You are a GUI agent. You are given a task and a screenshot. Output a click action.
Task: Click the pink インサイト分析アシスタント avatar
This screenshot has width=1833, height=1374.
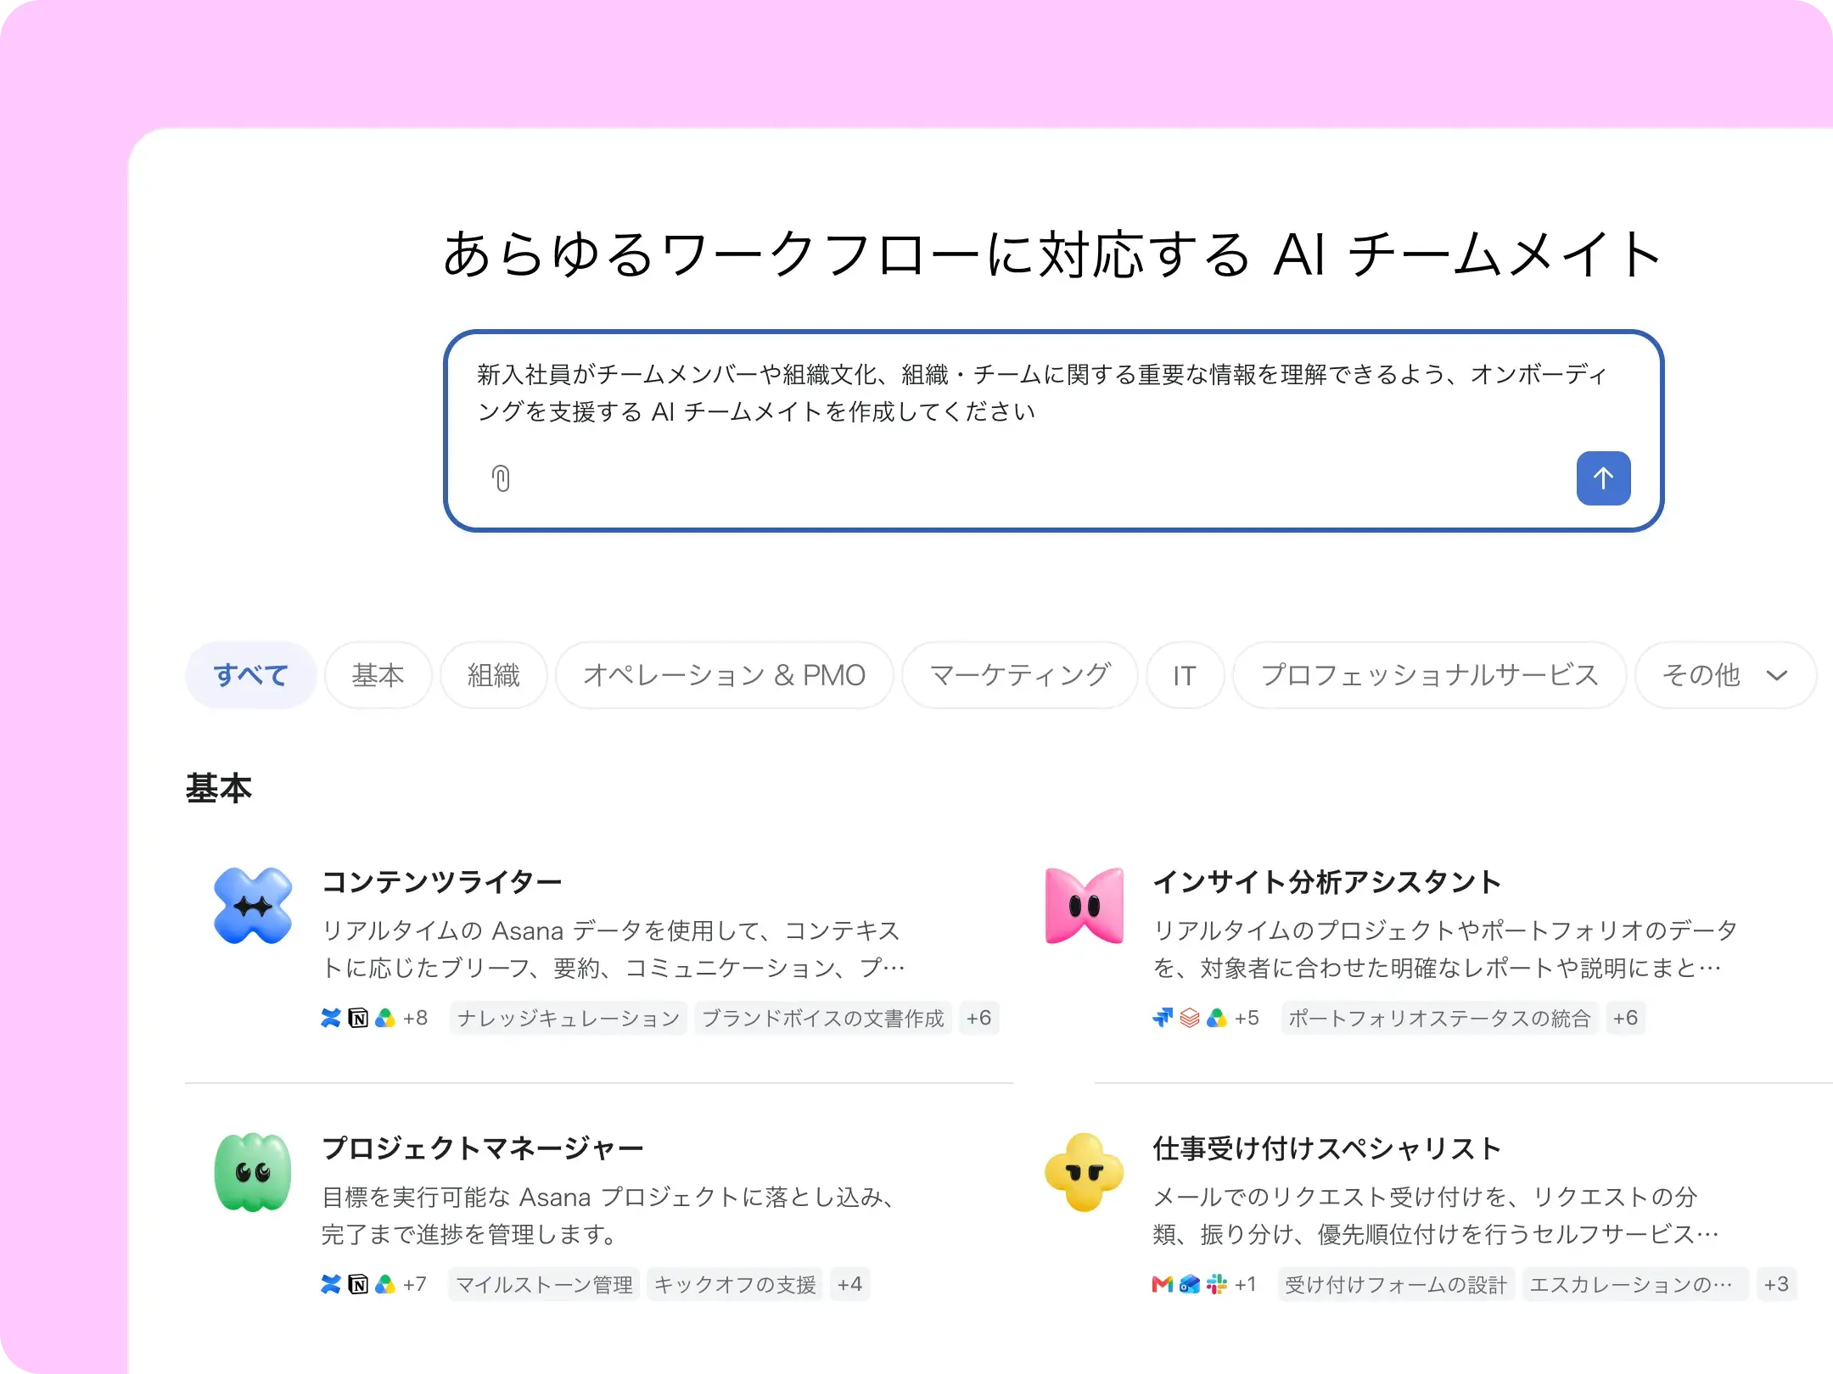[x=1085, y=906]
